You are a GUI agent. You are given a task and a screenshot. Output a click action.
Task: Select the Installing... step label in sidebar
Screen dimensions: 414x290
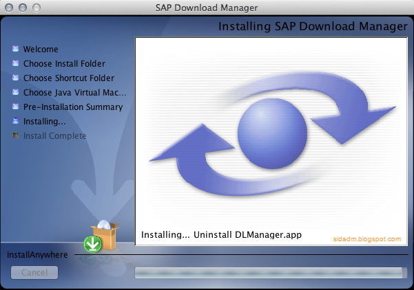click(45, 122)
